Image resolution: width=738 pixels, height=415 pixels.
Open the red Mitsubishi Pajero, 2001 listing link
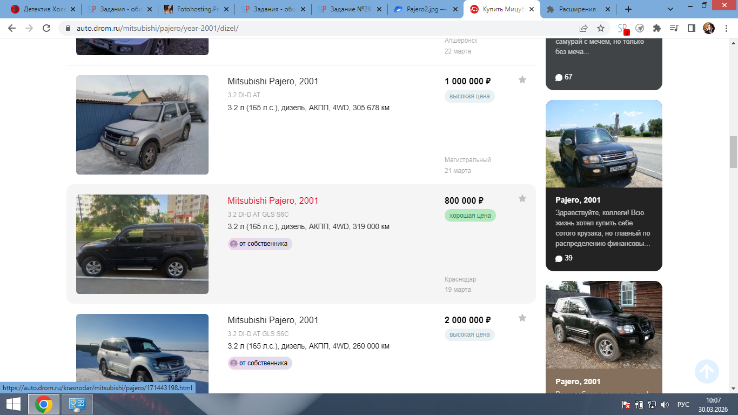[x=273, y=200]
